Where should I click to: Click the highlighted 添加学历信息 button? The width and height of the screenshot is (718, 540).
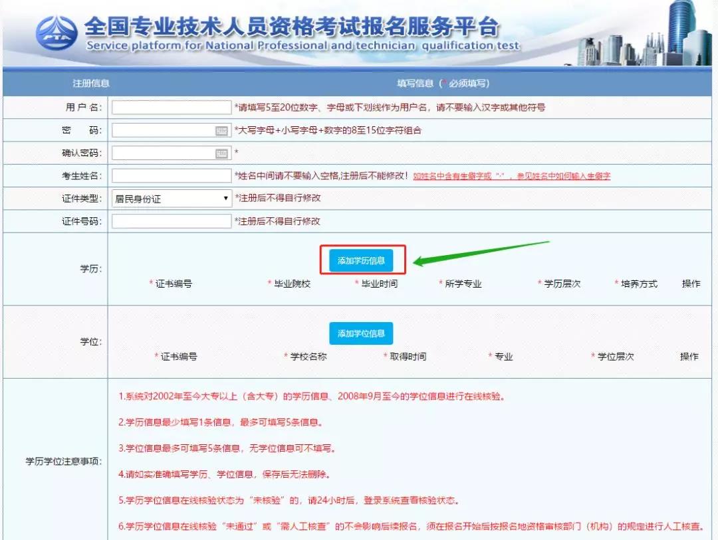point(362,260)
